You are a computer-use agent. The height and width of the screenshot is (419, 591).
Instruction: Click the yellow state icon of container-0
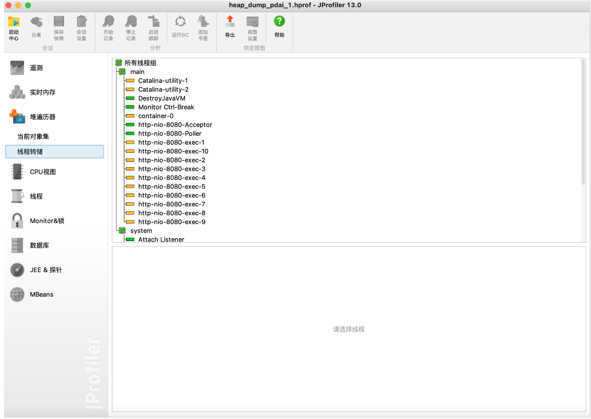pyautogui.click(x=130, y=116)
